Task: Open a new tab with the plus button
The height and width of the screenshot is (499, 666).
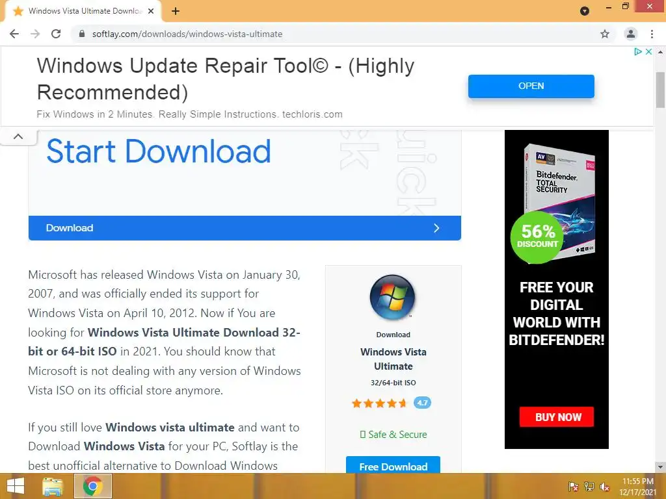Action: click(x=176, y=12)
